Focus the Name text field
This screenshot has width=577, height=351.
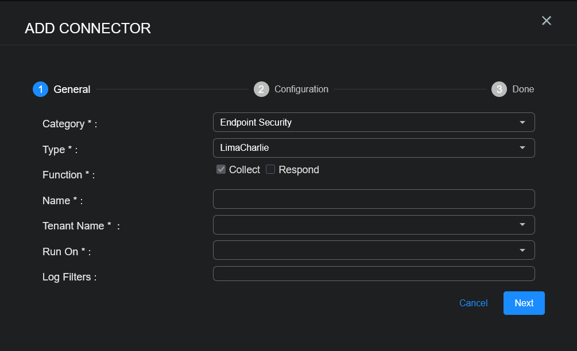(373, 199)
